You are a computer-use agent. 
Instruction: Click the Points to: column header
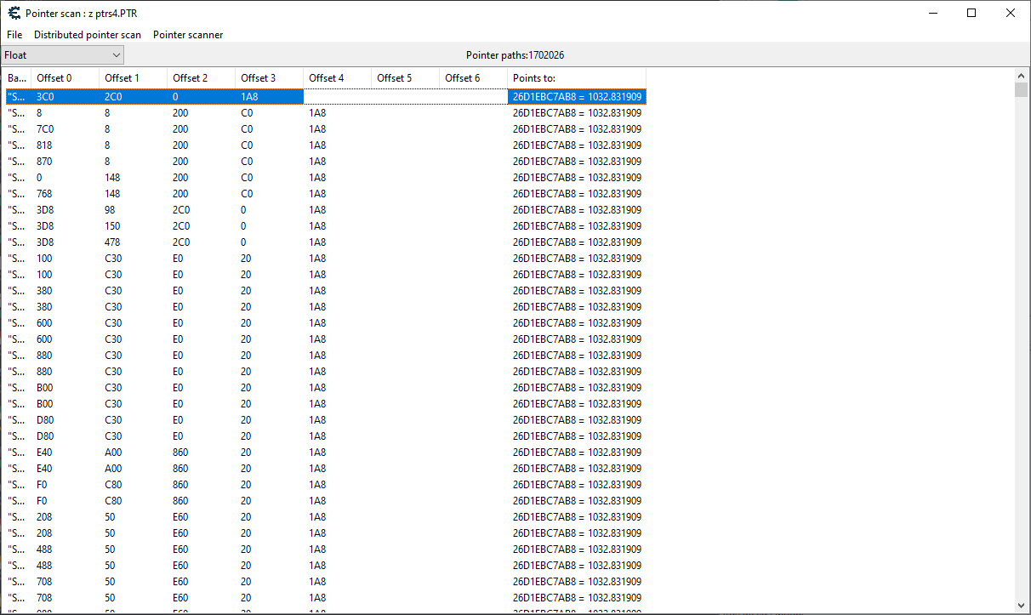(576, 78)
